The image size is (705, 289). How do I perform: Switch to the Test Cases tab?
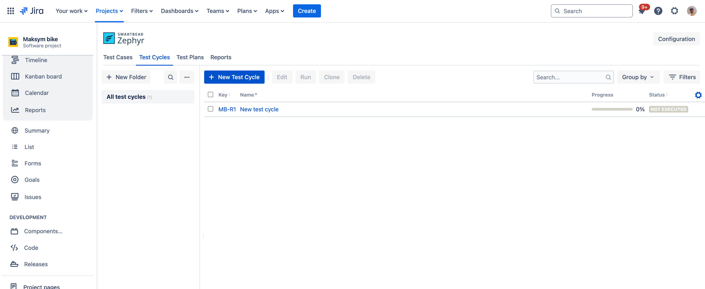pos(118,57)
